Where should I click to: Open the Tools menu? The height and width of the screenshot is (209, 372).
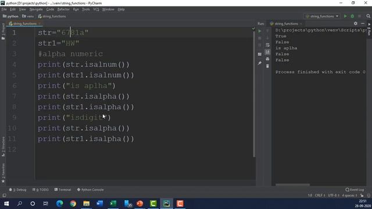coord(86,9)
